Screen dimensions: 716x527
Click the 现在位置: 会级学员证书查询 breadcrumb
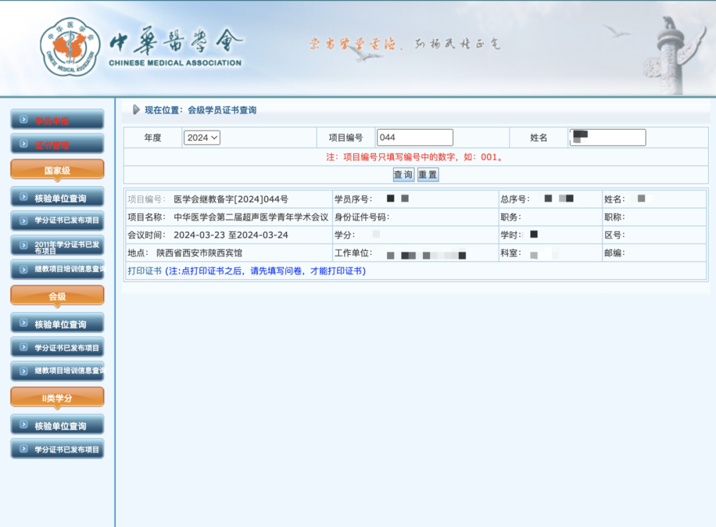200,110
